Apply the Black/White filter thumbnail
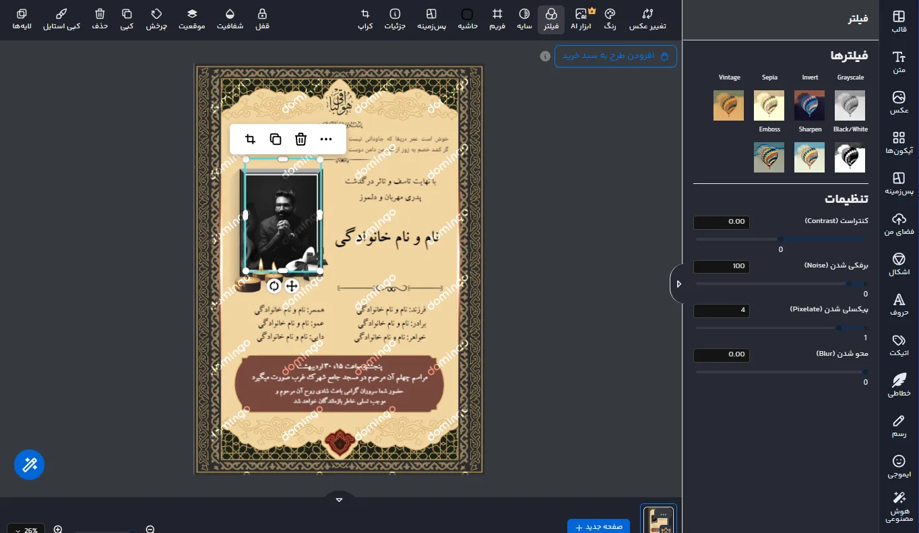The width and height of the screenshot is (919, 533). 850,157
